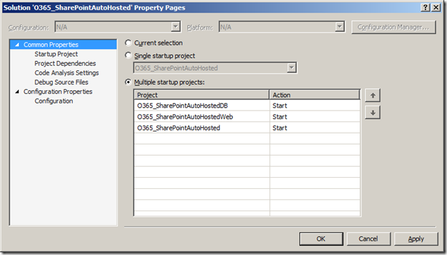
Task: Select O365_SharePointAutoHosted project row in table
Action: point(201,128)
